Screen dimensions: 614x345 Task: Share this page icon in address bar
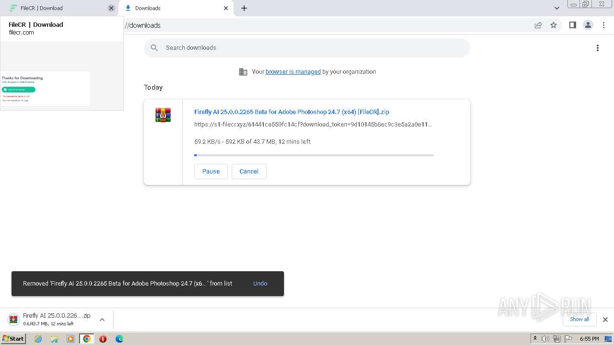coord(538,25)
